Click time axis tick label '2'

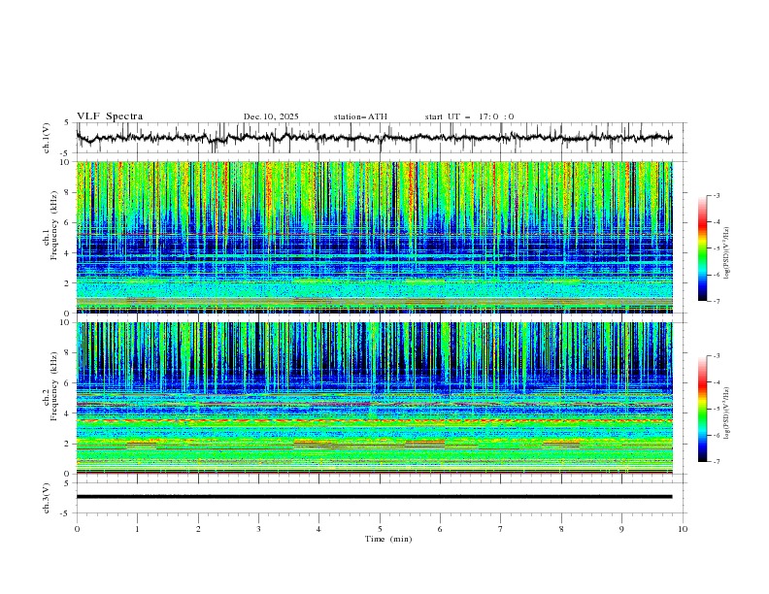(x=198, y=529)
